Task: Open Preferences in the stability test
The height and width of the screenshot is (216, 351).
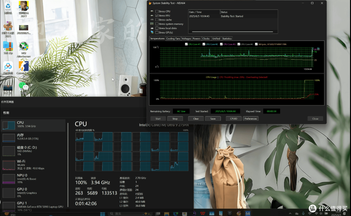Action: 251,119
